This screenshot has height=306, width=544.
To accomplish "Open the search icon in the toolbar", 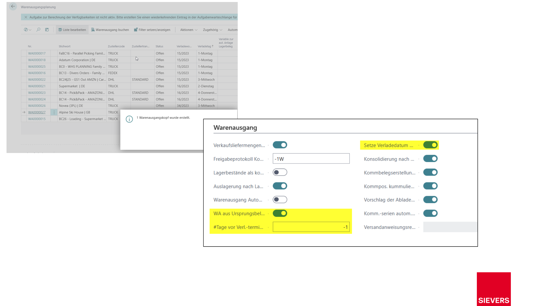I will [38, 29].
